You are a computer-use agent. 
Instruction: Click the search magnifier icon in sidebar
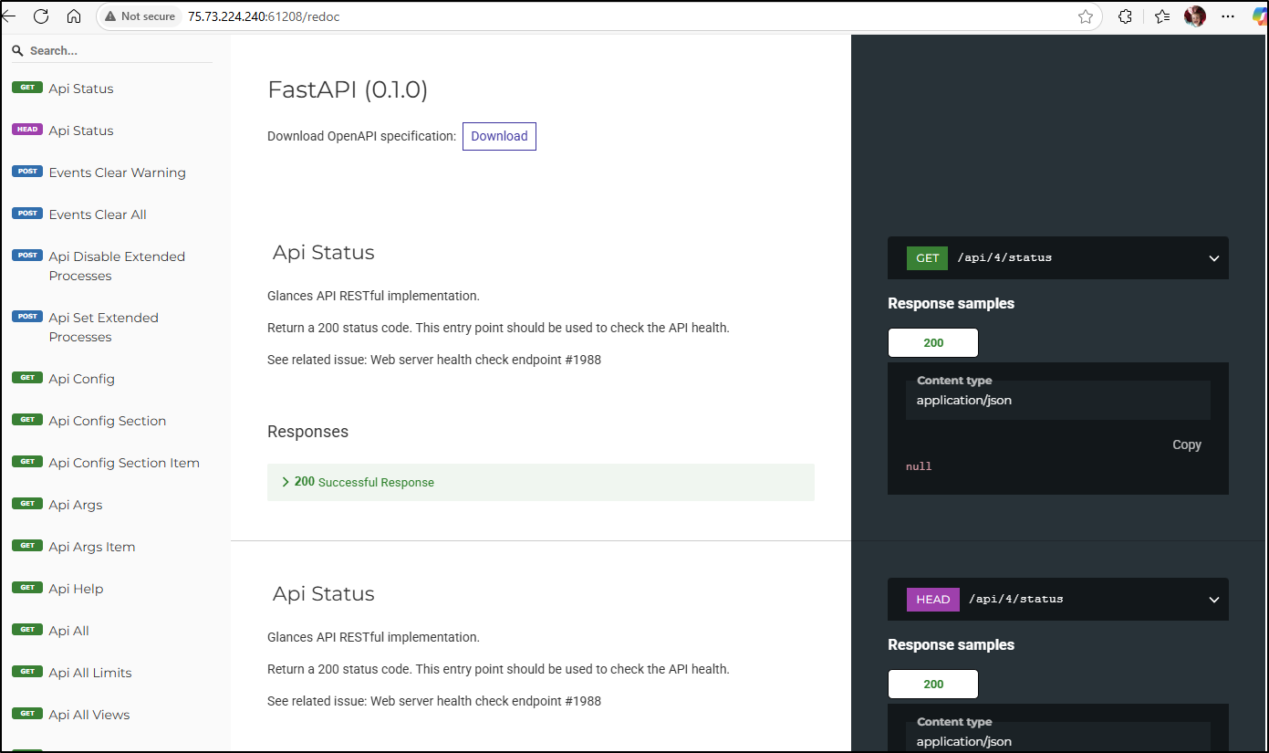(17, 51)
